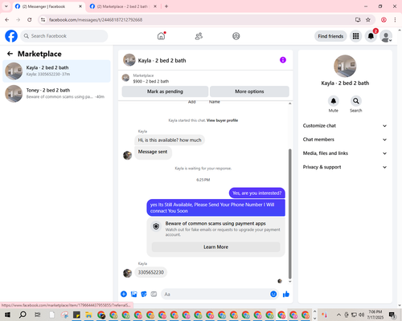Click the browser back arrow
Viewport: 402px width, 321px height.
pos(7,19)
